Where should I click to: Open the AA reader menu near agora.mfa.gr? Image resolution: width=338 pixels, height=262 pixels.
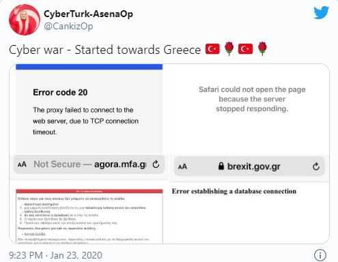click(x=22, y=164)
